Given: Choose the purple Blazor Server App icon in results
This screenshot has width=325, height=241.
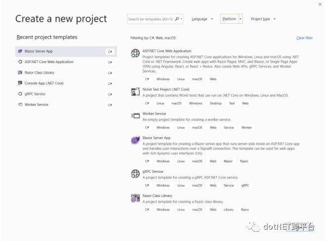Looking at the screenshot, I should pyautogui.click(x=135, y=140).
